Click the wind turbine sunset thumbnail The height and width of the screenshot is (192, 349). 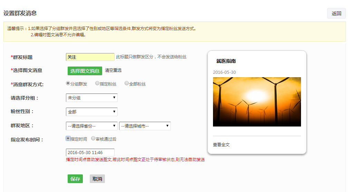pos(257,102)
